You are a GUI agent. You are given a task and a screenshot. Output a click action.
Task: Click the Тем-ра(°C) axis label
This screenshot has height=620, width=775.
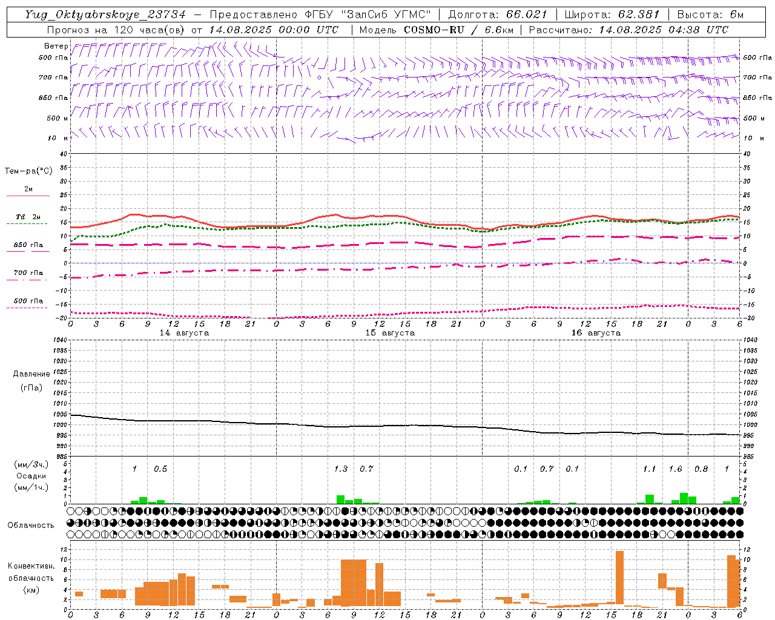click(28, 171)
